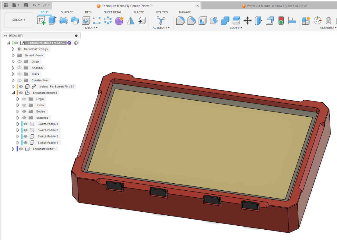The height and width of the screenshot is (240, 337).
Task: Click the Save disk icon
Action: (26, 5)
